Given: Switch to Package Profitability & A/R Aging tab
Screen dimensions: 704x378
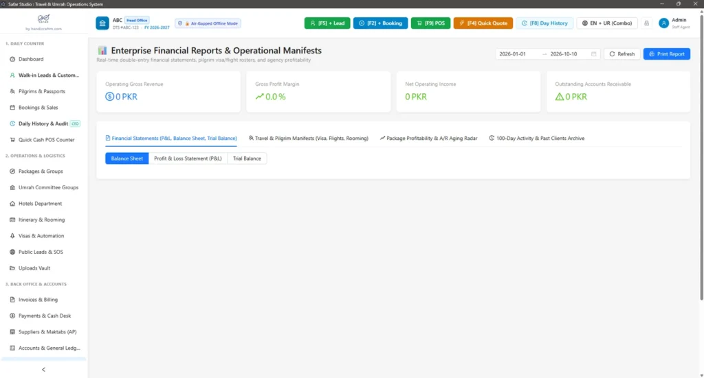Looking at the screenshot, I should [x=429, y=139].
